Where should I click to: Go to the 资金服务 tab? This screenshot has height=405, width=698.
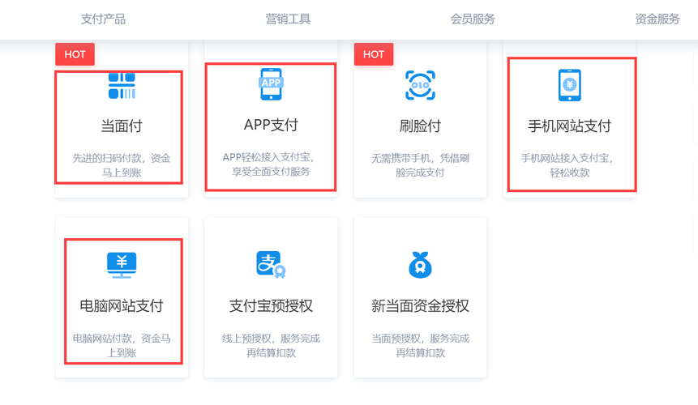point(657,19)
